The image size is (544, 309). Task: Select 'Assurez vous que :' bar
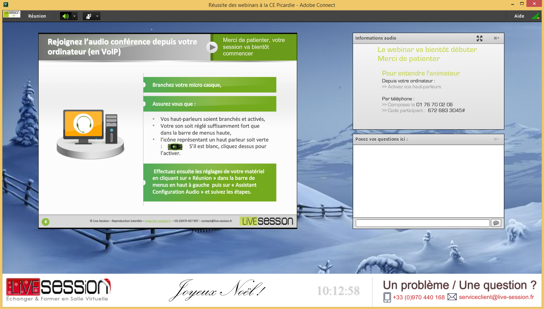[210, 104]
